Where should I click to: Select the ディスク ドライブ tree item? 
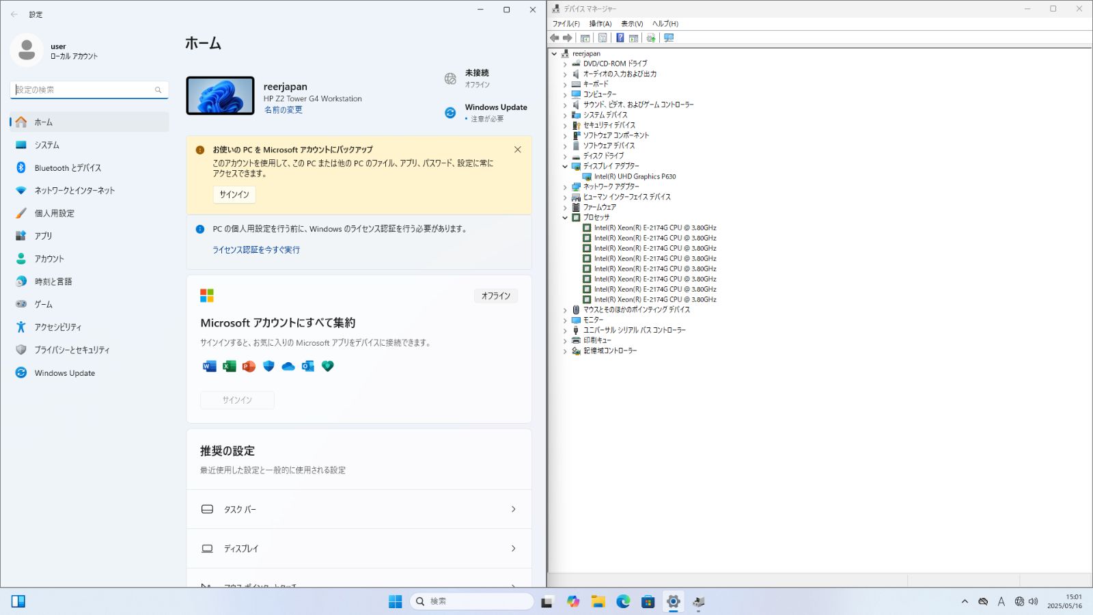point(603,156)
